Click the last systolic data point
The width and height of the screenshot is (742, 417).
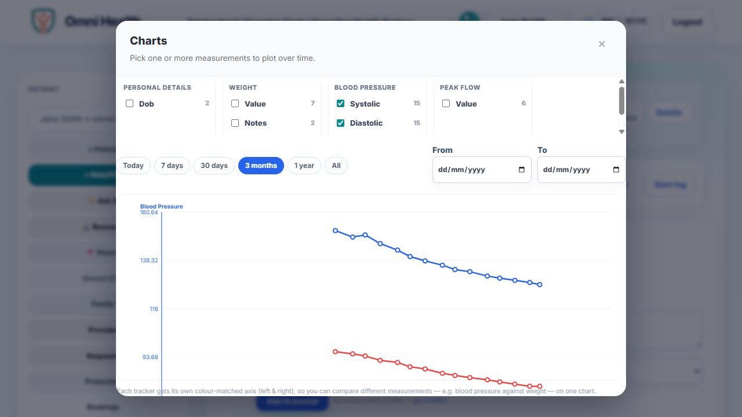click(x=540, y=285)
